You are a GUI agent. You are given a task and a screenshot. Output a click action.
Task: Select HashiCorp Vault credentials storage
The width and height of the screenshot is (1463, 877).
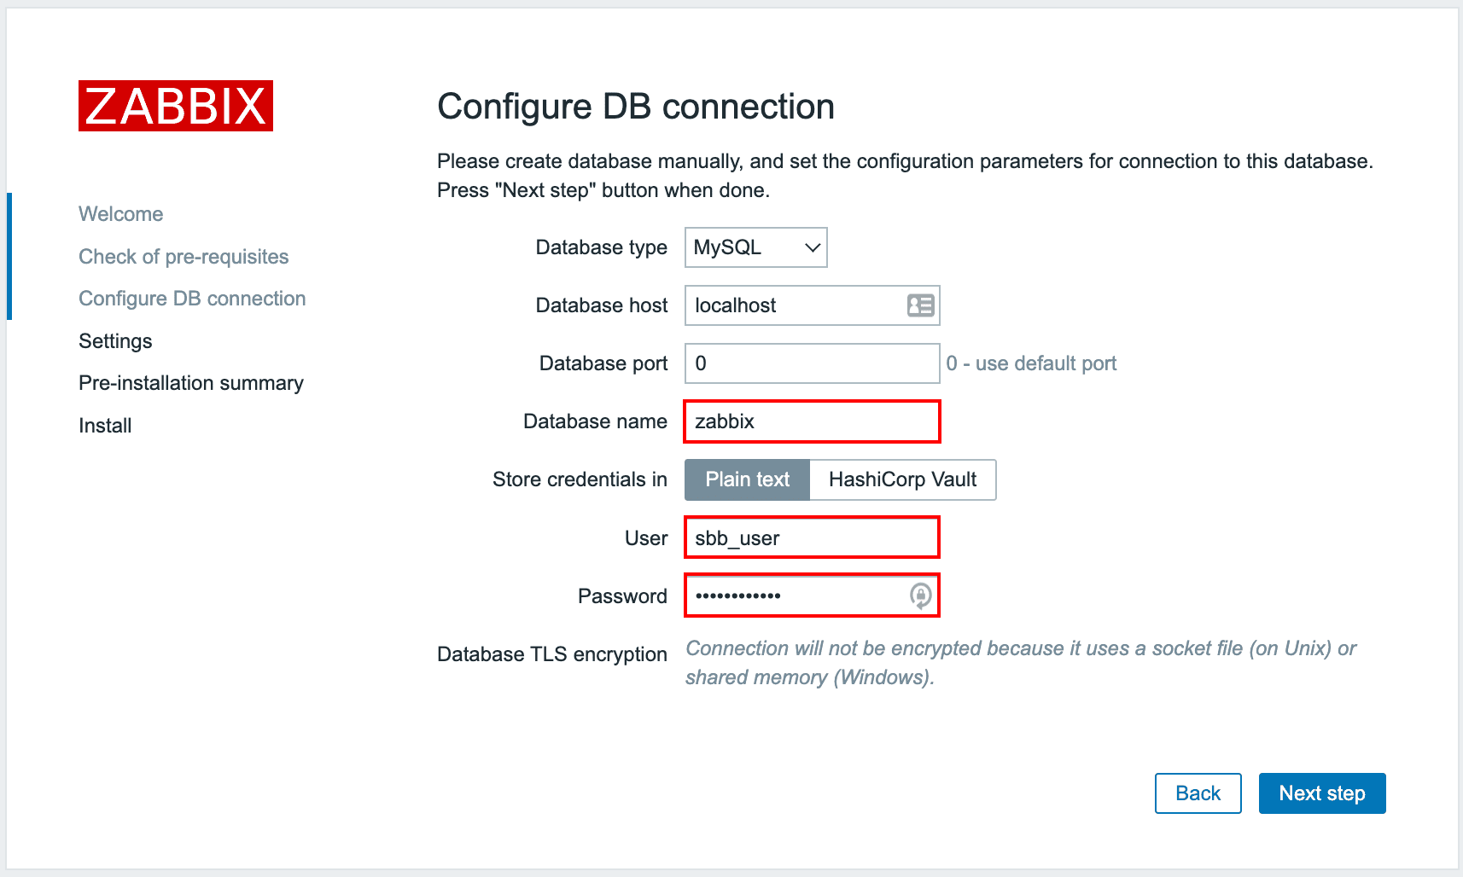pyautogui.click(x=902, y=479)
